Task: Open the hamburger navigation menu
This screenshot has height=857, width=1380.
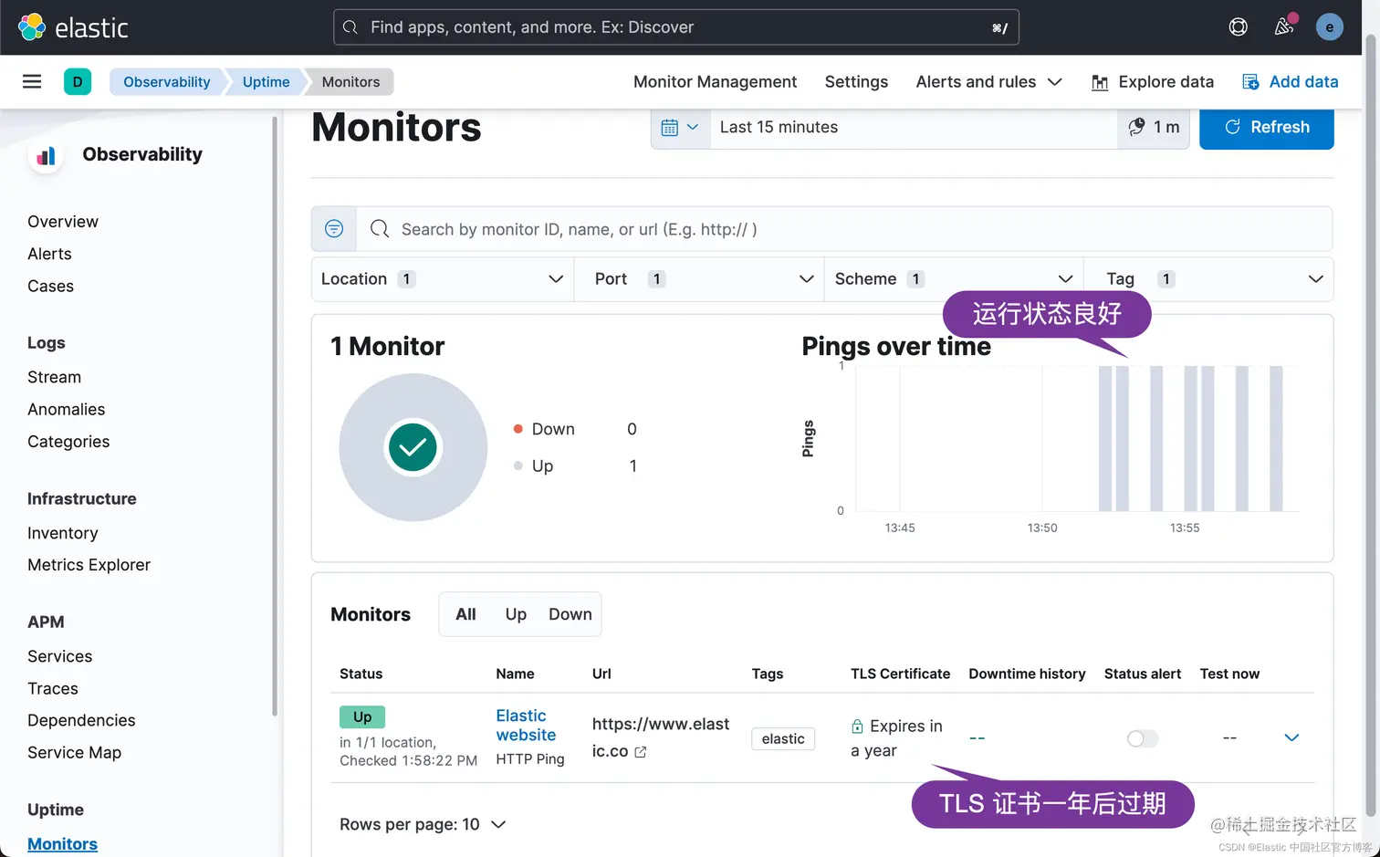Action: pyautogui.click(x=32, y=81)
